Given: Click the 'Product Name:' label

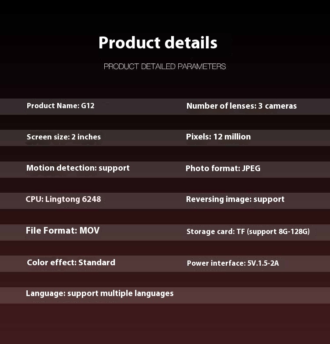Looking at the screenshot, I should pyautogui.click(x=53, y=106).
